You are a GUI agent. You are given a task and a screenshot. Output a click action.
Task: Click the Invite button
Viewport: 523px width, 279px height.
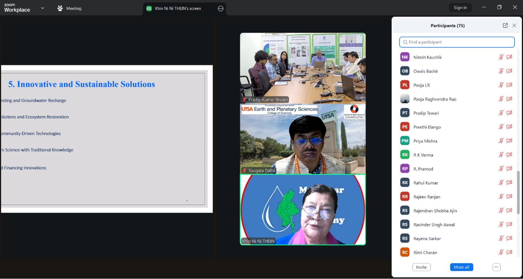click(421, 267)
